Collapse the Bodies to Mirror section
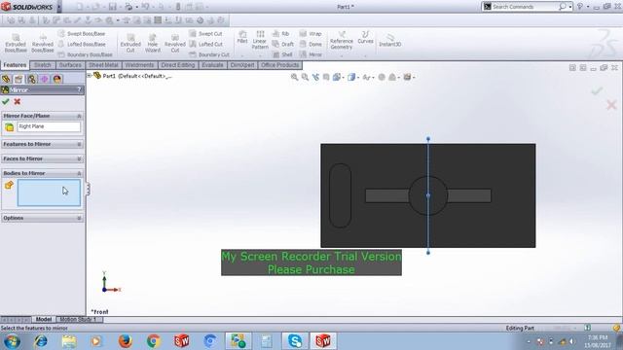 tap(79, 173)
